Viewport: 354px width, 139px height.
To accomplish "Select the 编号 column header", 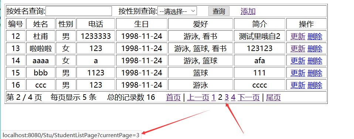I will (16, 24).
